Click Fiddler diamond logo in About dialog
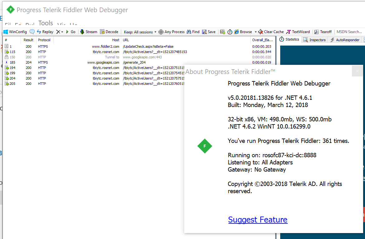365x239 pixels. tap(204, 146)
